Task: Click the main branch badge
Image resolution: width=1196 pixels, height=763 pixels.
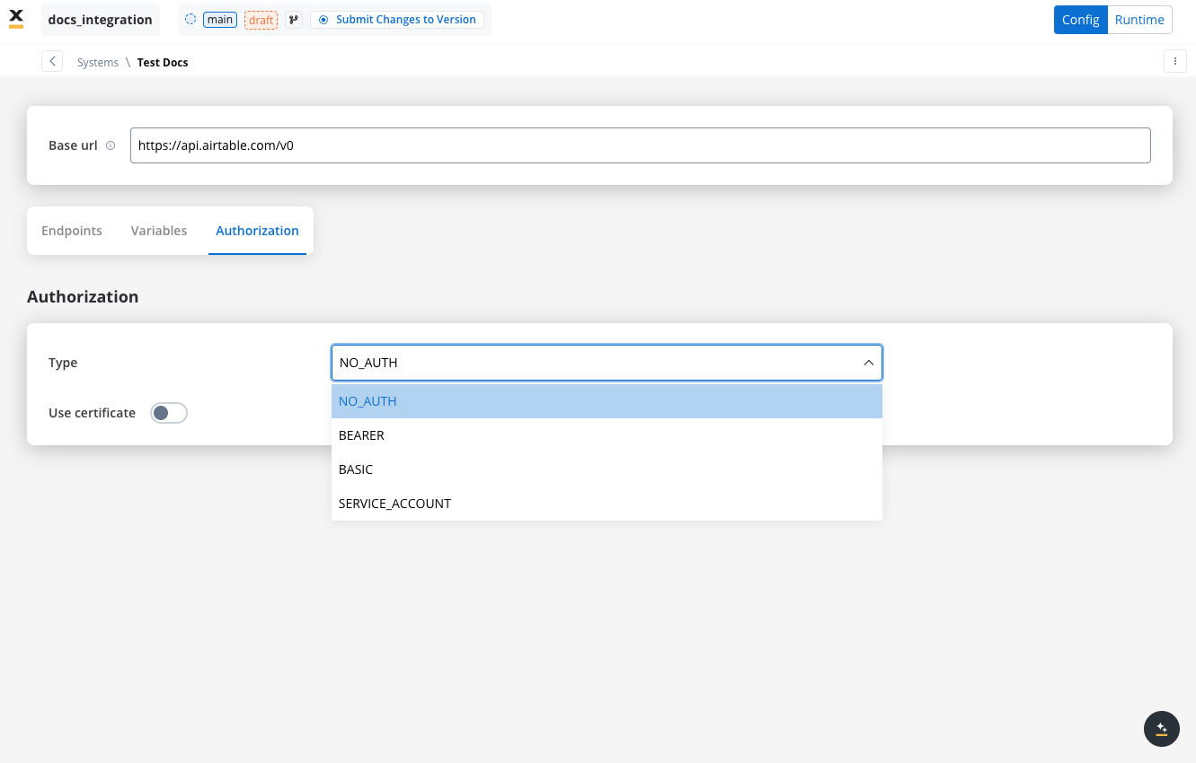Action: tap(220, 20)
